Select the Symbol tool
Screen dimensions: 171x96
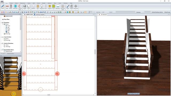[33, 7]
